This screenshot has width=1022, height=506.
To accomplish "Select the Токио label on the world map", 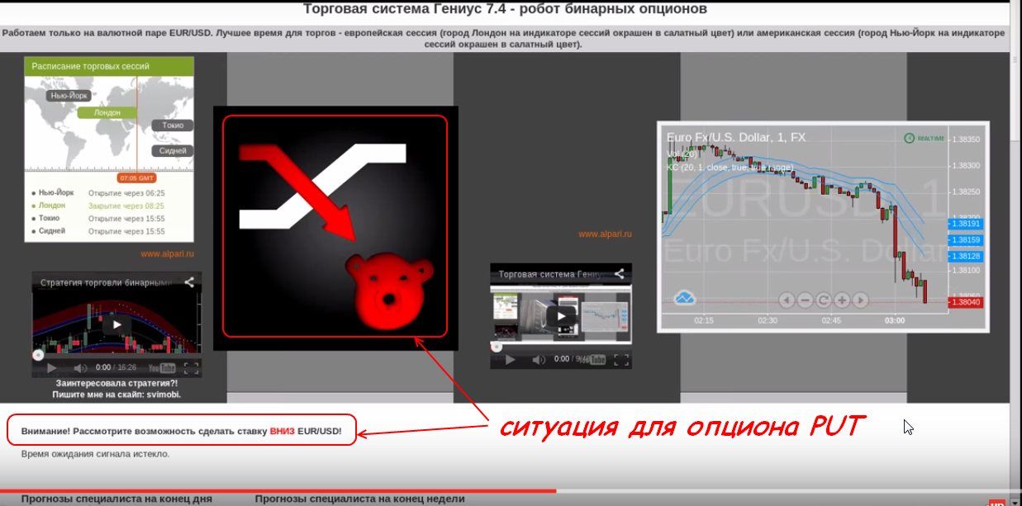I will coord(173,125).
